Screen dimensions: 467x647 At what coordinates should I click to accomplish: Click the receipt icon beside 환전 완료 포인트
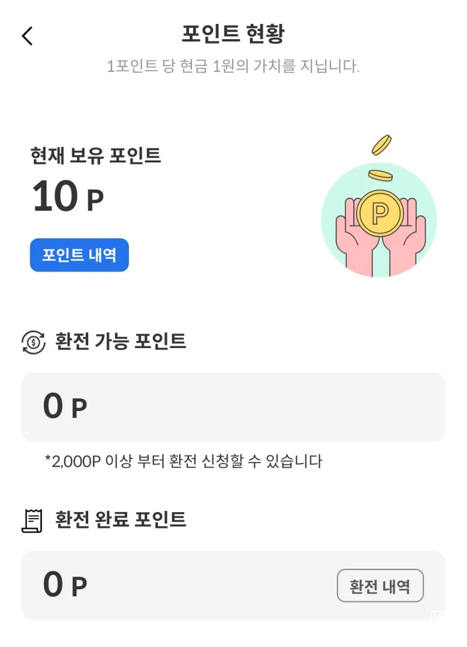32,521
